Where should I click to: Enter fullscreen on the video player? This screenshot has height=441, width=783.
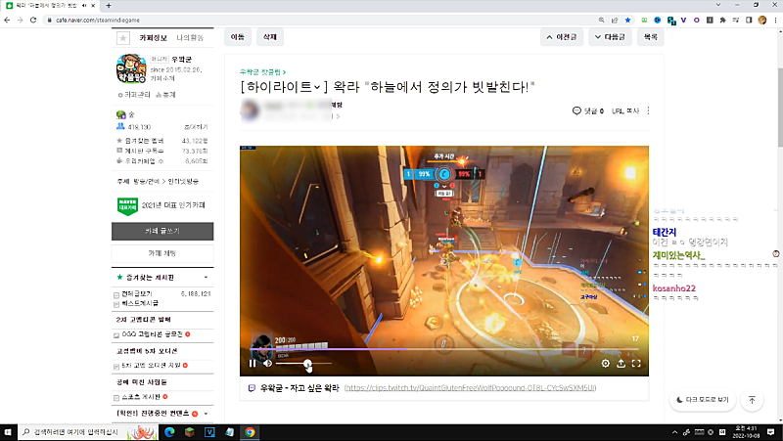(636, 363)
